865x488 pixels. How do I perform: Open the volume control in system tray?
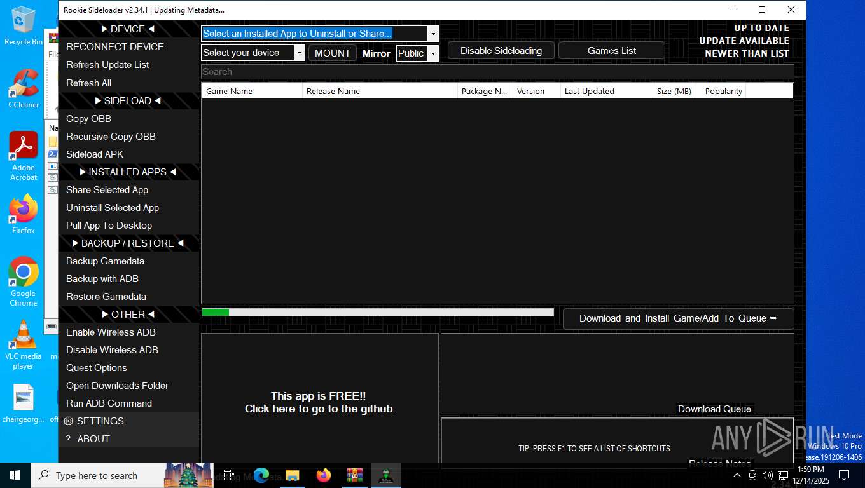(x=768, y=475)
